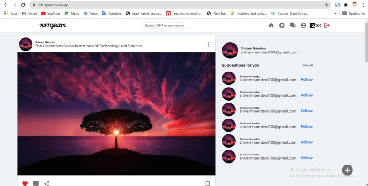Bookmark this page with the star icon
This screenshot has width=368, height=186.
click(326, 5)
